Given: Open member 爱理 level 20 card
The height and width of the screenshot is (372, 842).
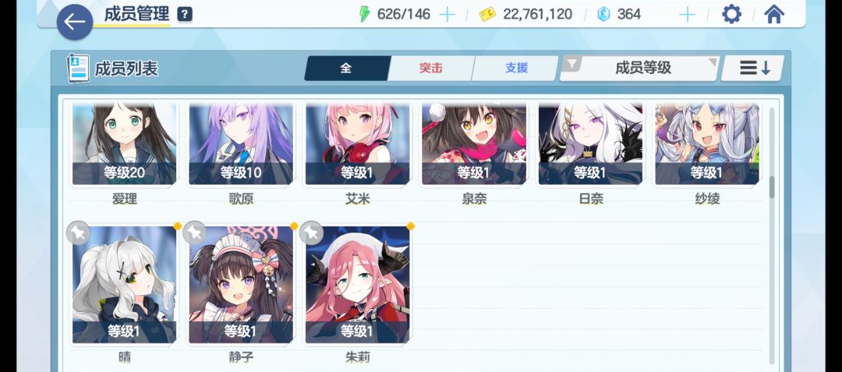Looking at the screenshot, I should pyautogui.click(x=124, y=144).
